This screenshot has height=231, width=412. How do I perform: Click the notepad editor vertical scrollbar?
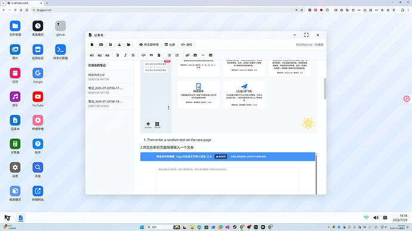pos(325,89)
